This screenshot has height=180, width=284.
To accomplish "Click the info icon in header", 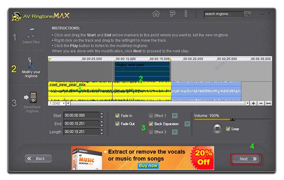I will 186,14.
